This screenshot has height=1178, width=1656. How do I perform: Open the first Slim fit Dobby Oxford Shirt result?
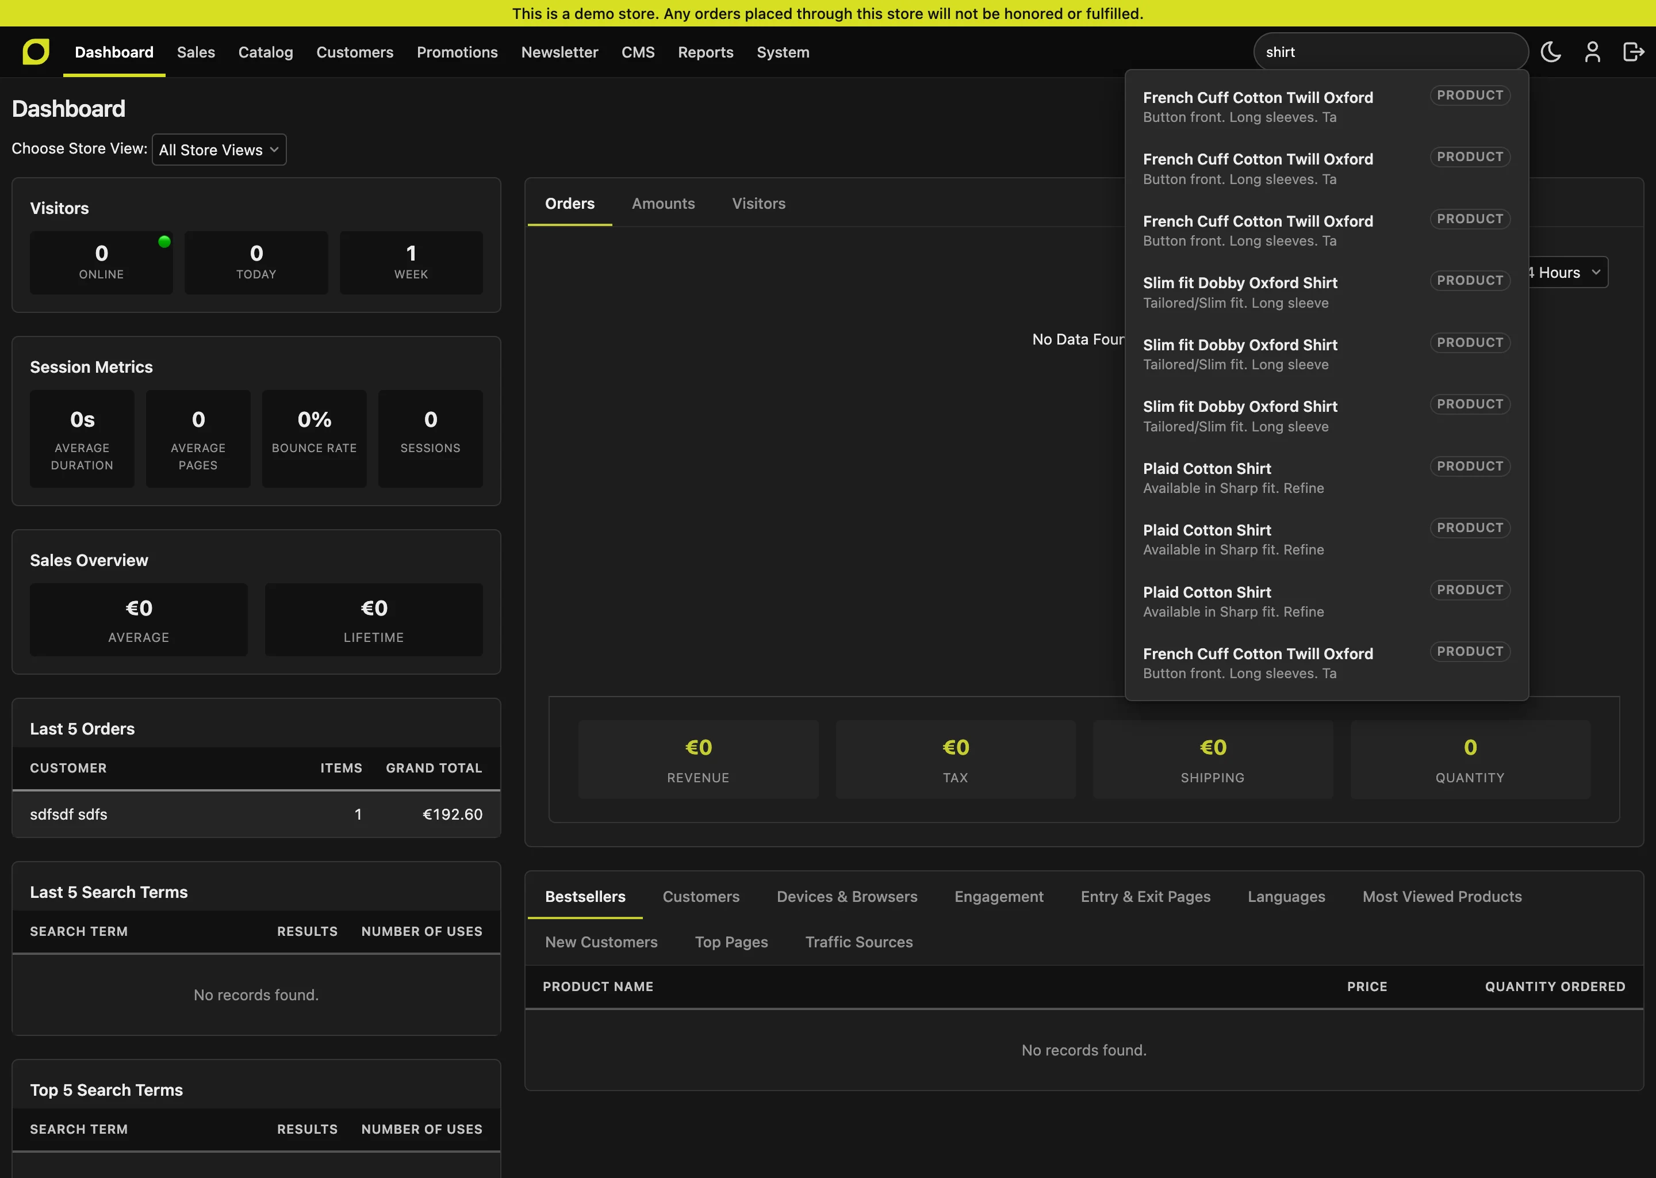[1326, 292]
